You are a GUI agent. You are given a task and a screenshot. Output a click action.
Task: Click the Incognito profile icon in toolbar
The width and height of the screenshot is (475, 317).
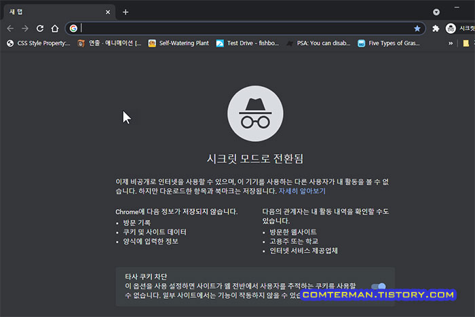(451, 29)
